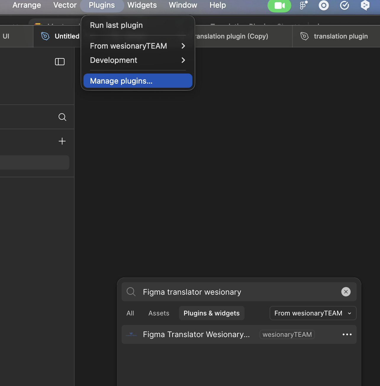The image size is (380, 386).
Task: Expand the From wesionaryTEAM submenu
Action: [138, 46]
